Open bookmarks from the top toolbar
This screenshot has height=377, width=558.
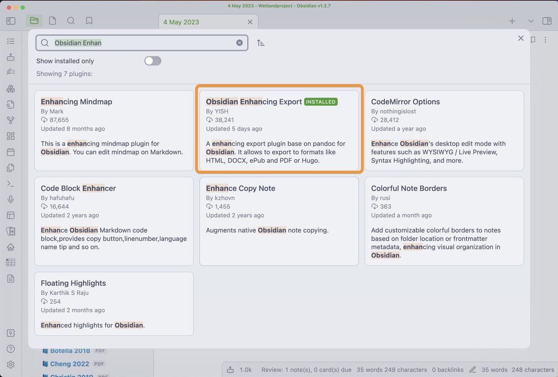[88, 20]
